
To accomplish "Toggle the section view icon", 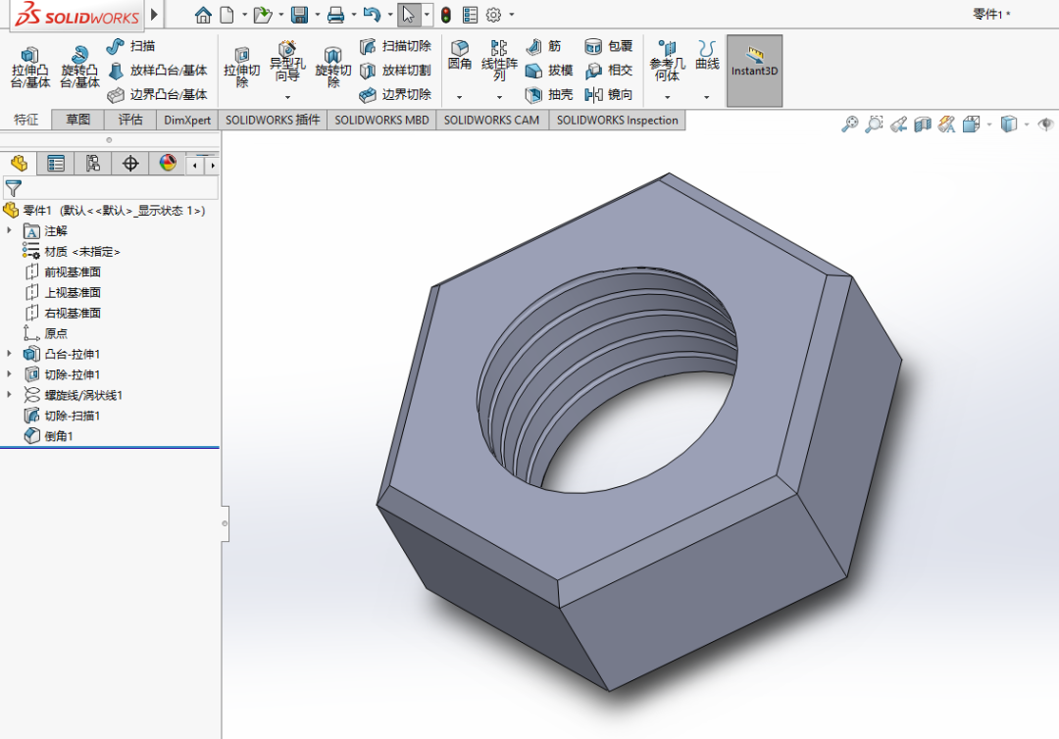I will [923, 124].
